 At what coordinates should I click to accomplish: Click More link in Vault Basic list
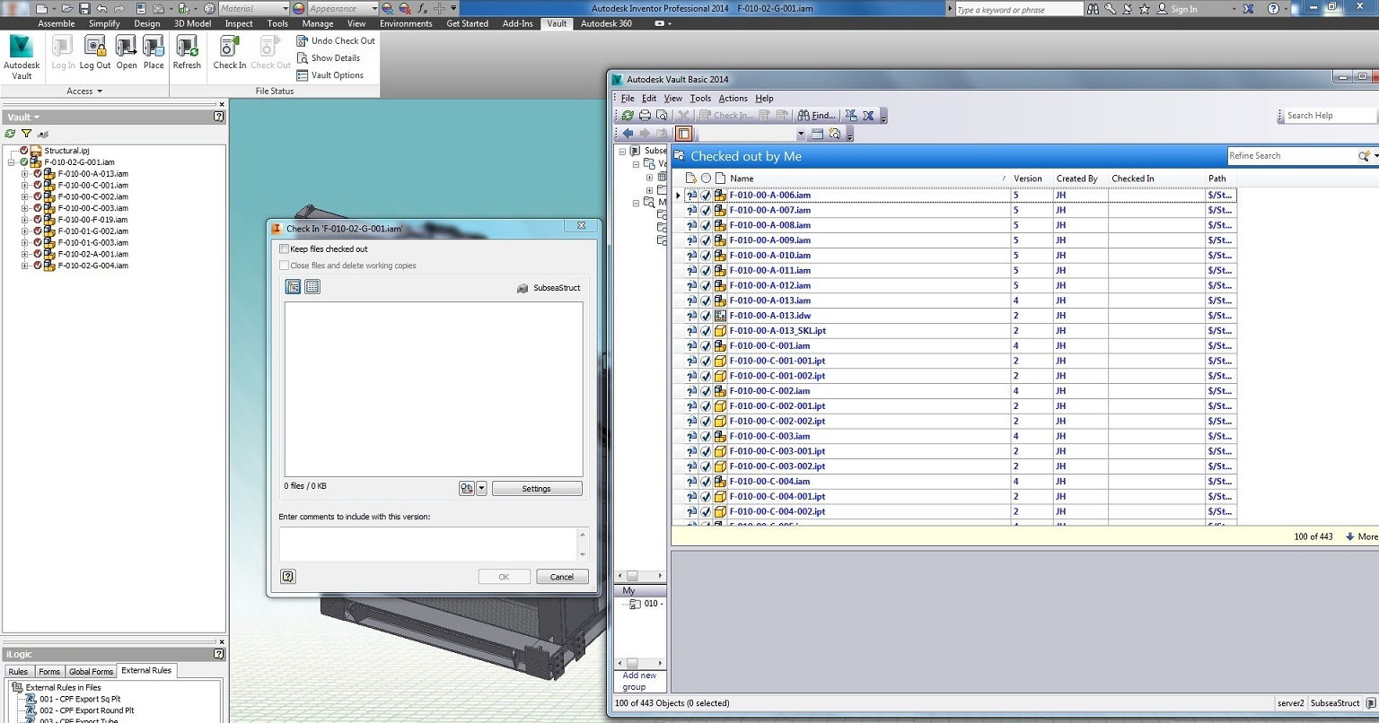1361,536
